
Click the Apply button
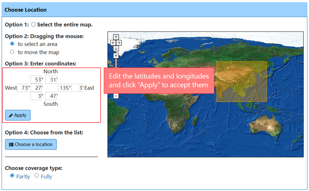(x=18, y=115)
